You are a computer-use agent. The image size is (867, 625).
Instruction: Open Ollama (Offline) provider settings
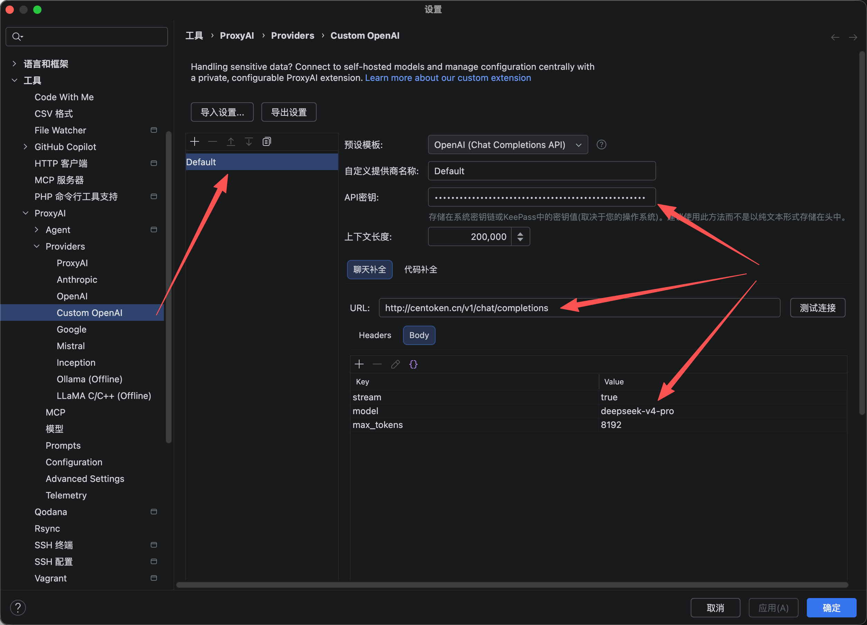click(x=90, y=379)
